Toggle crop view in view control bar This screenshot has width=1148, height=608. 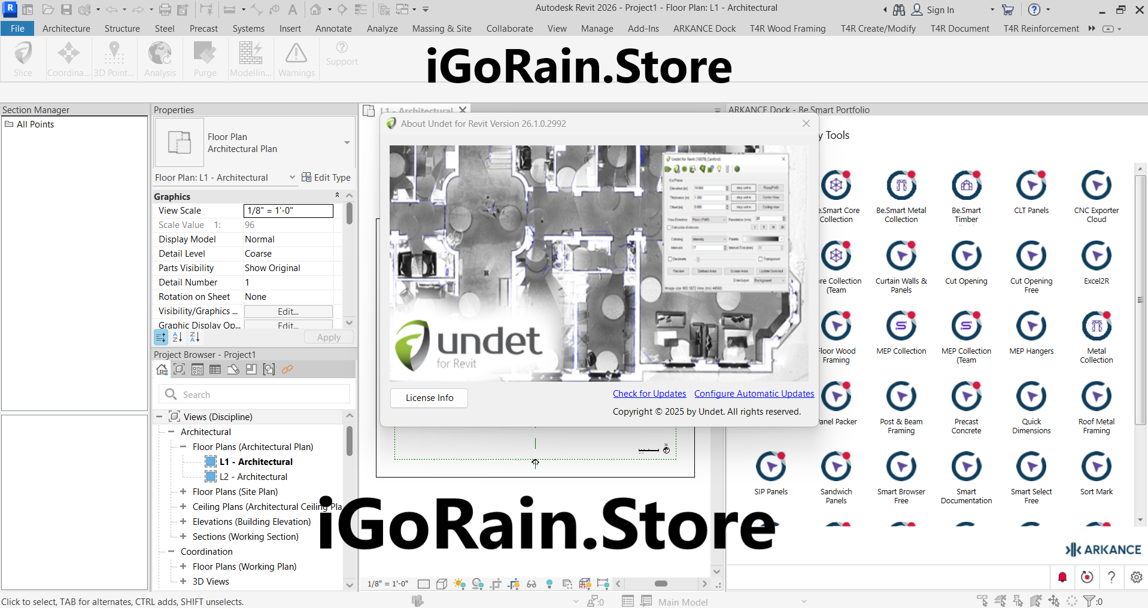click(x=496, y=584)
